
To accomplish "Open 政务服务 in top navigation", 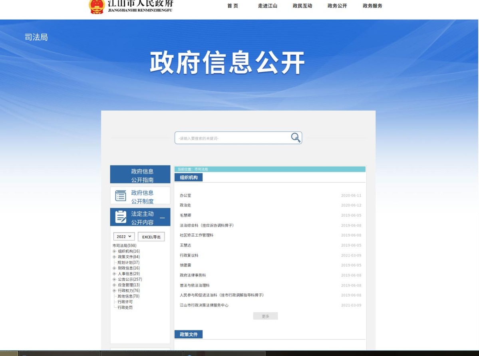I will tap(372, 6).
